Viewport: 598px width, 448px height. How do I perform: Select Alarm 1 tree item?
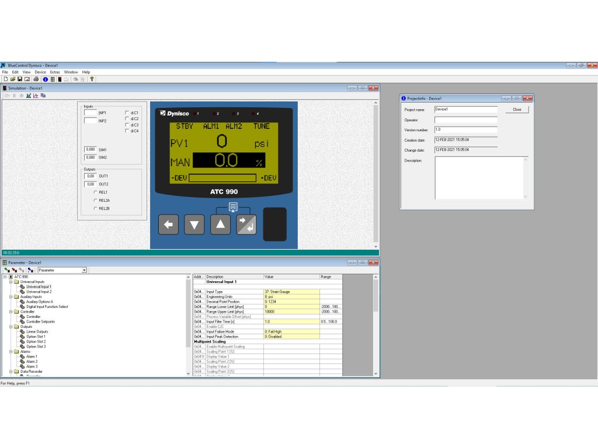click(x=32, y=356)
